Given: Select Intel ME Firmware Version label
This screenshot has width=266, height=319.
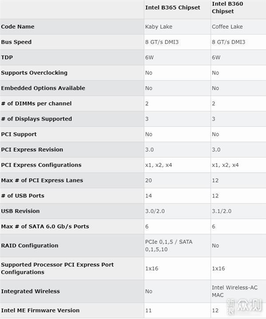Looking at the screenshot, I should 40,311.
